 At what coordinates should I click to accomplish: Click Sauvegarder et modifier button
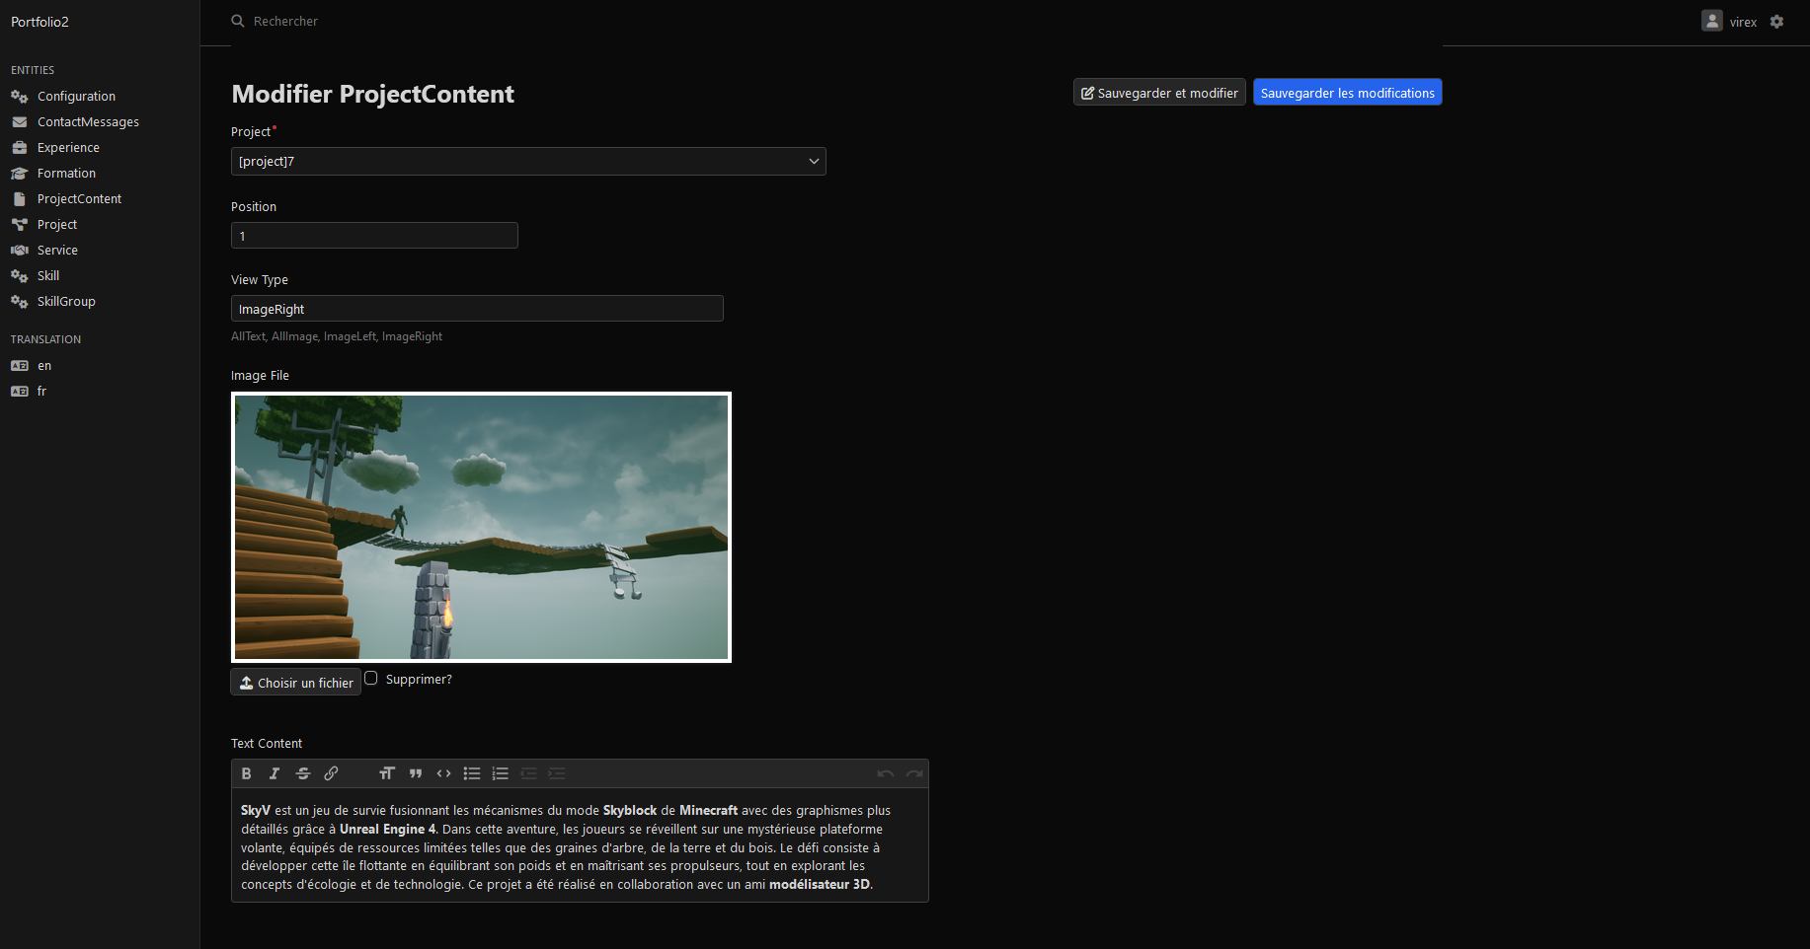tap(1159, 93)
